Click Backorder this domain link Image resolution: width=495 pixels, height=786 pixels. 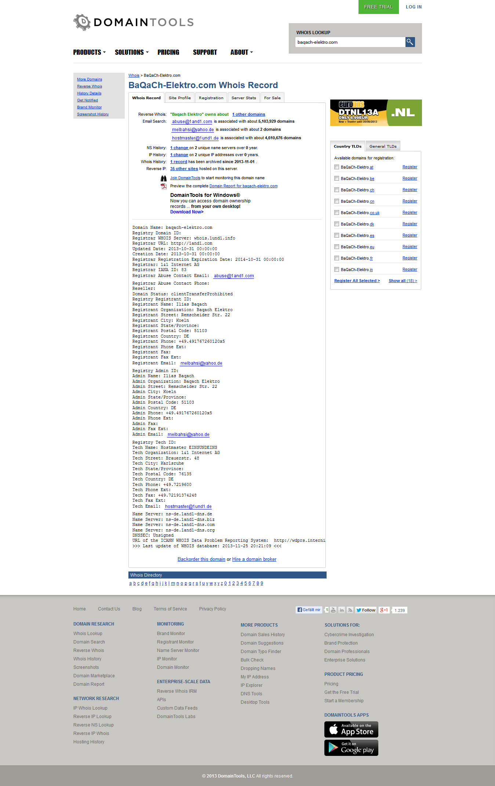click(201, 559)
